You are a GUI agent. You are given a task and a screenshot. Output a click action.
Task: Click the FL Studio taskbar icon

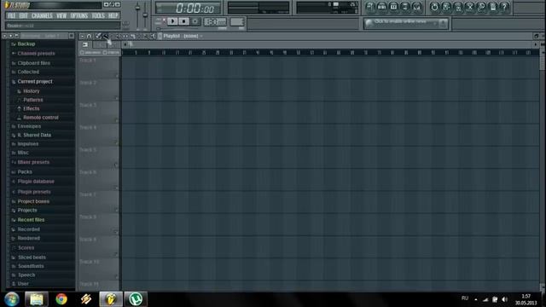[x=111, y=299]
